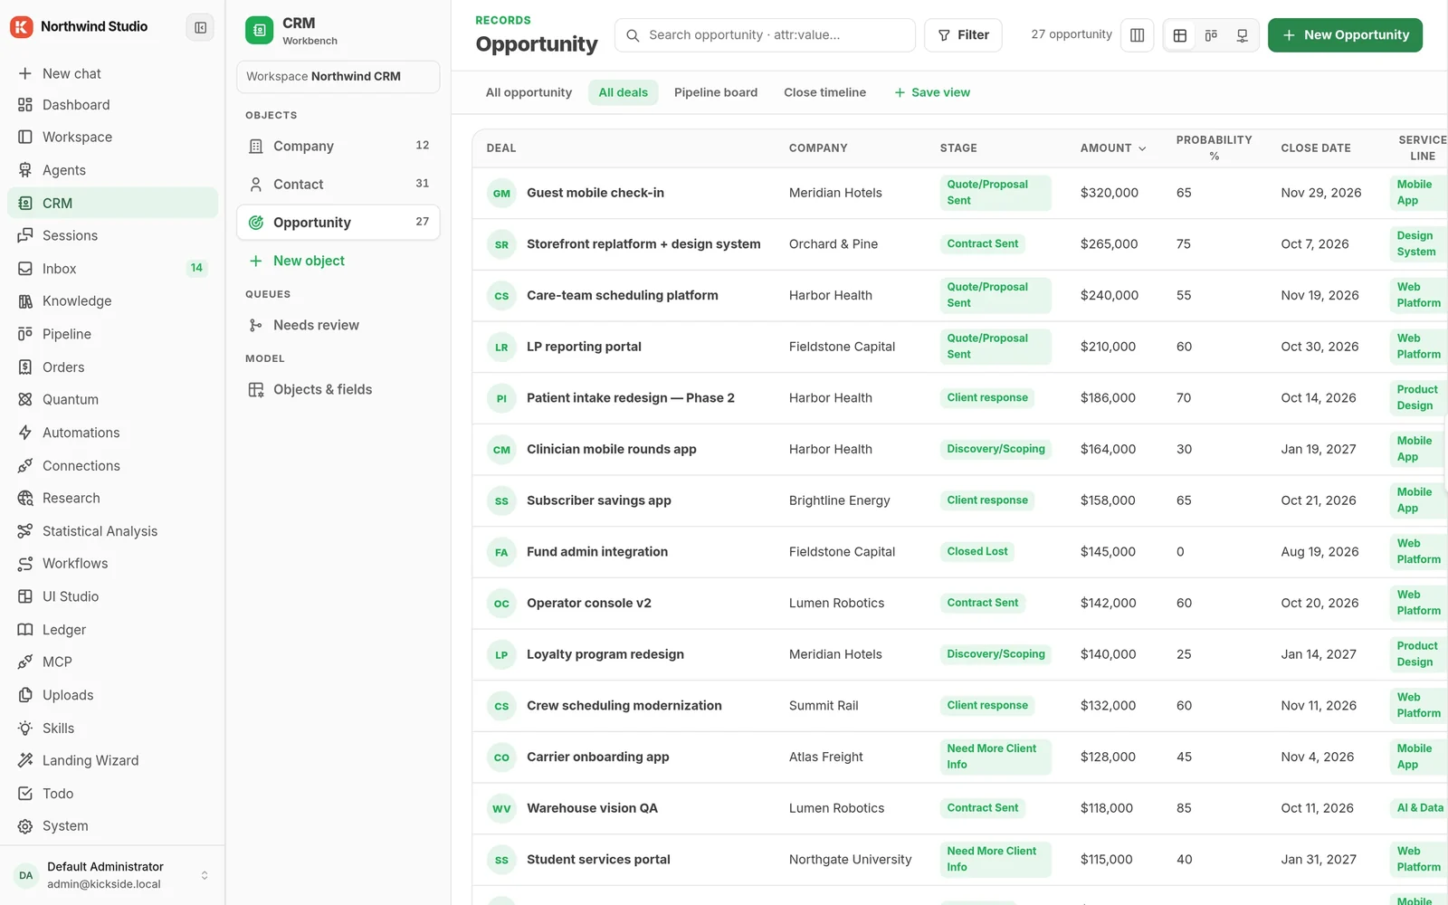Click the Probability % column header
Screen dimensions: 1448x905
[x=1215, y=148]
